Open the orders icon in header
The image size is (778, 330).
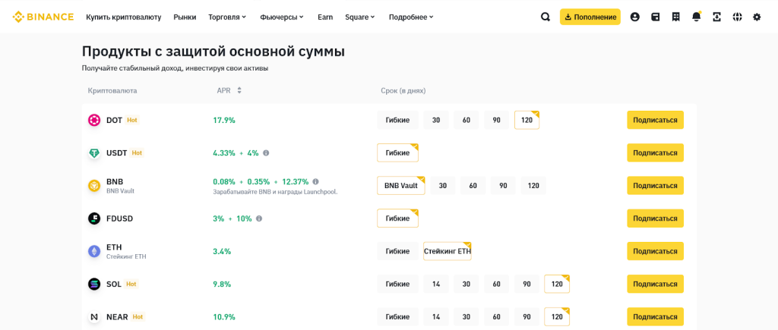[x=676, y=17]
